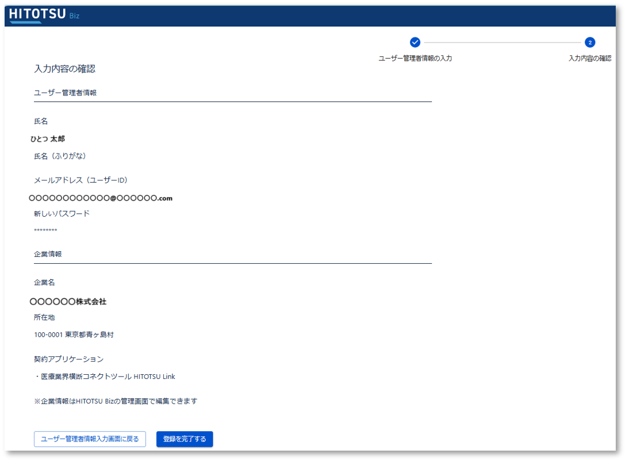Click the step 2 number circle
Viewport: 633px width, 465px height.
[x=590, y=42]
